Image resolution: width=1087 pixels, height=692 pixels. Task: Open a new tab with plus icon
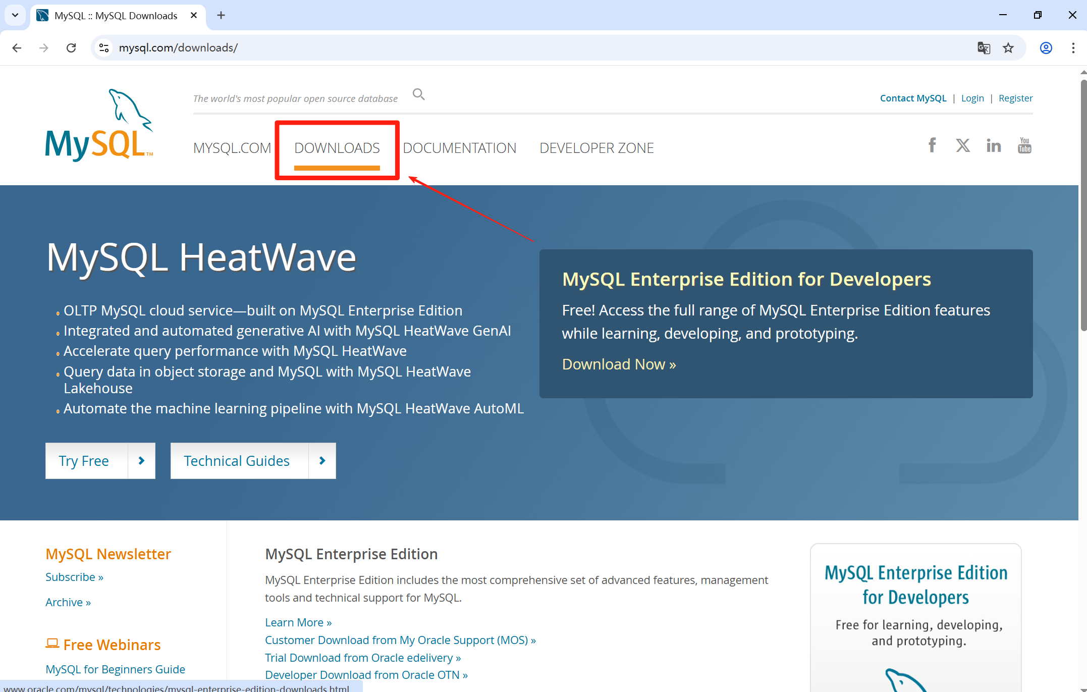221,16
